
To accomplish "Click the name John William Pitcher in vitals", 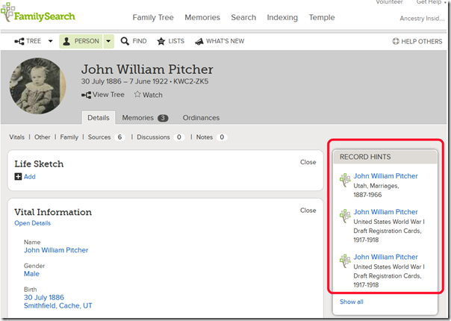I will tap(56, 250).
